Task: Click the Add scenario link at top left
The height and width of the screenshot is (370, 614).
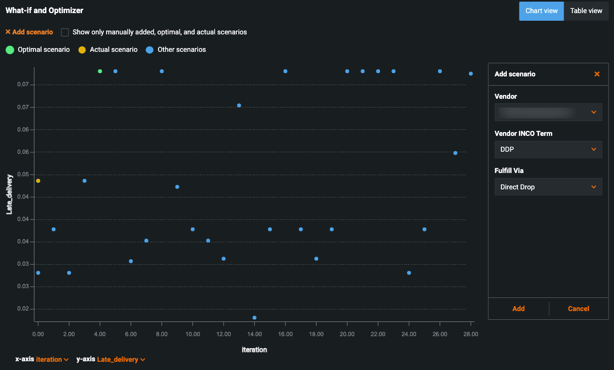Action: point(30,32)
